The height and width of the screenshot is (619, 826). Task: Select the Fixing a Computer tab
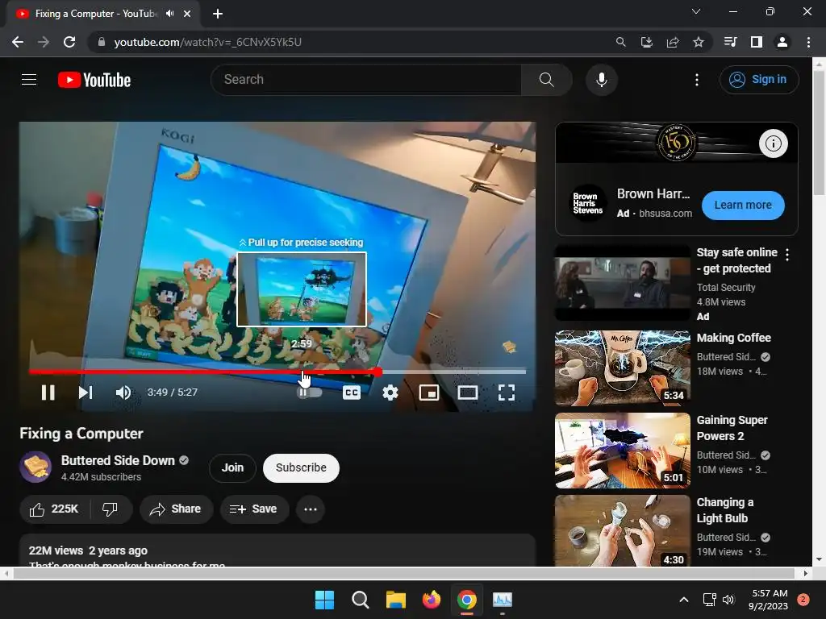point(95,14)
